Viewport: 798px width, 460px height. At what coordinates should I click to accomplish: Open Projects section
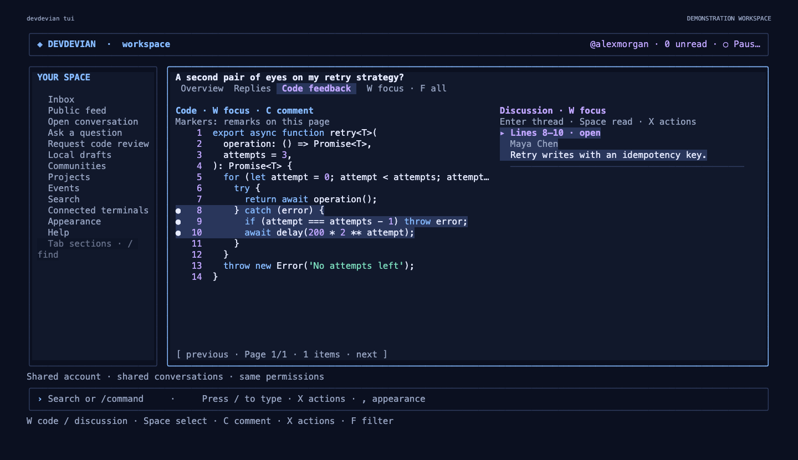tap(69, 177)
